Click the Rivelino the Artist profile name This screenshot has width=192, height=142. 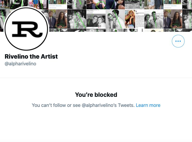[x=31, y=57]
